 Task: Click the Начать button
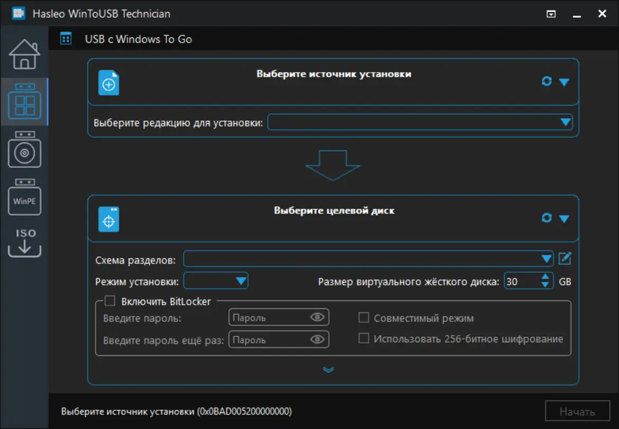(x=577, y=412)
